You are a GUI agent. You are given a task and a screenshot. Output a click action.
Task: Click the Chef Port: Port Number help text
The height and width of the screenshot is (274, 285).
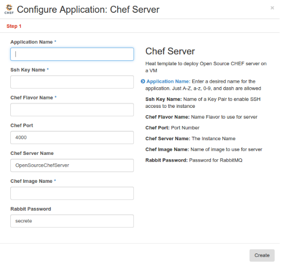coord(172,128)
